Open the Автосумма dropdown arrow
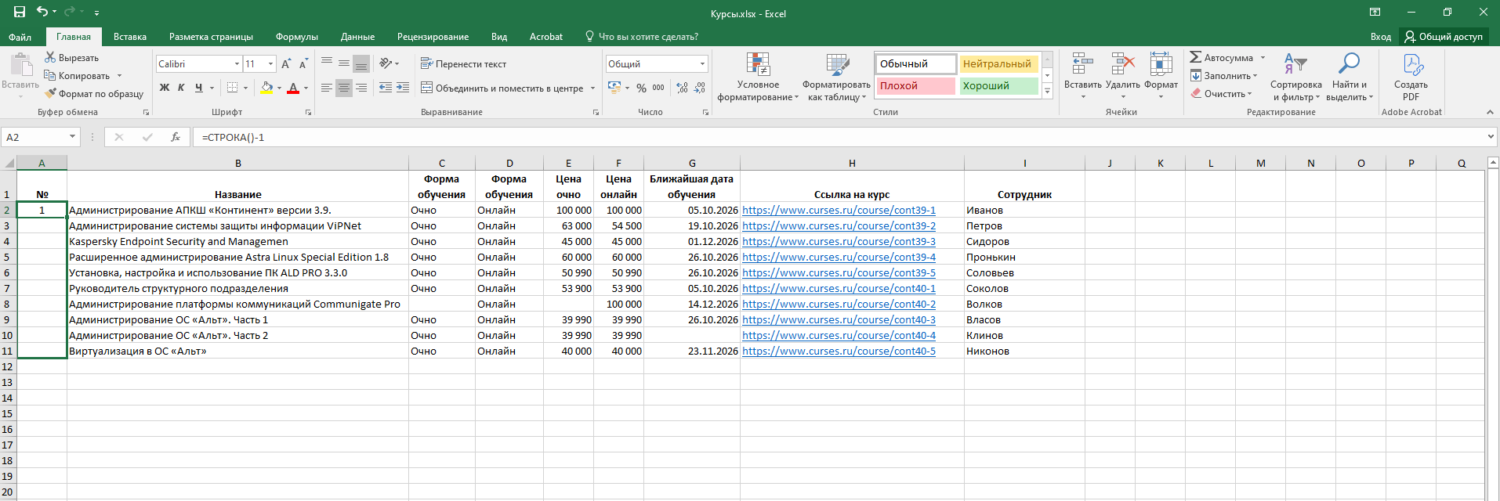The height and width of the screenshot is (501, 1500). (1263, 58)
